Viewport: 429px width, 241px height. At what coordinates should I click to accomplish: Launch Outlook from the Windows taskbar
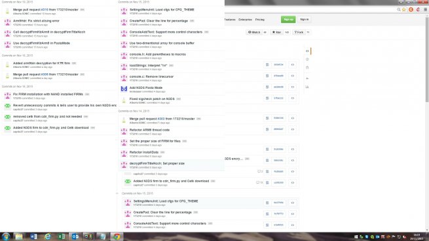click(x=75, y=236)
